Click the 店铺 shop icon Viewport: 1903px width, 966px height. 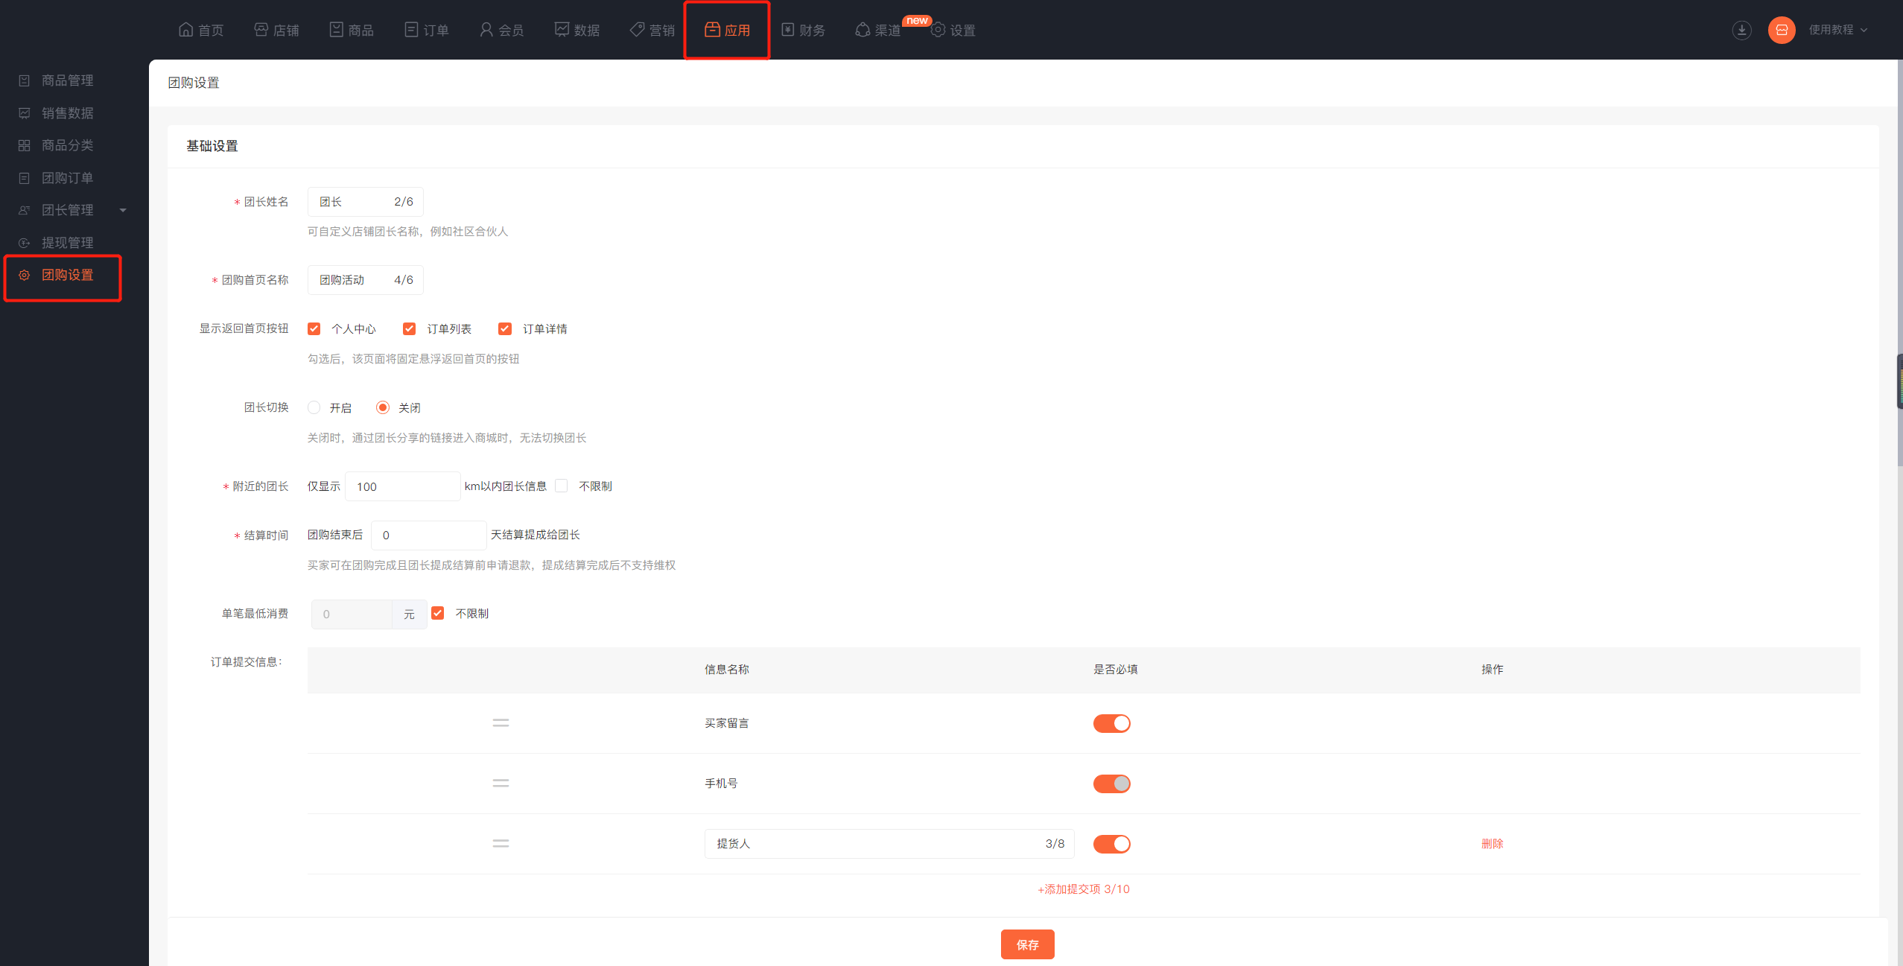[261, 30]
